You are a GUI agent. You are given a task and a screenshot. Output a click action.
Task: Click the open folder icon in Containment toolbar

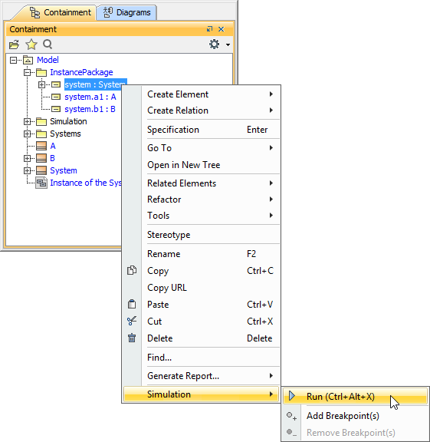pos(14,45)
